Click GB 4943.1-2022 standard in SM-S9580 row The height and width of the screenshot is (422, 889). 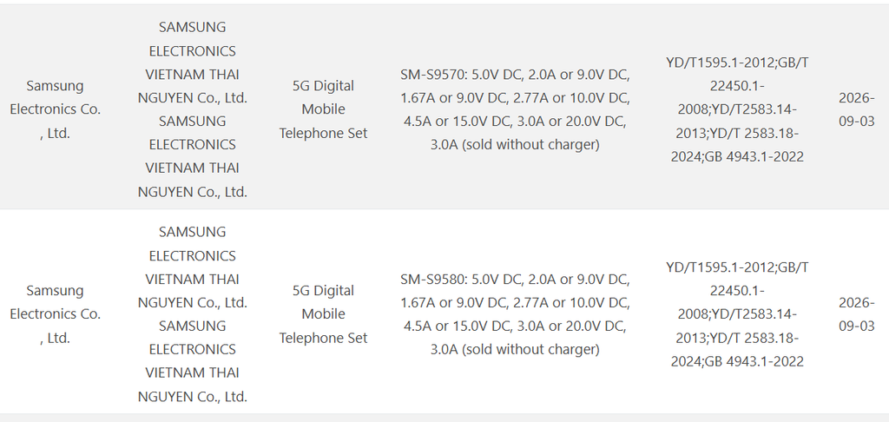pyautogui.click(x=754, y=361)
